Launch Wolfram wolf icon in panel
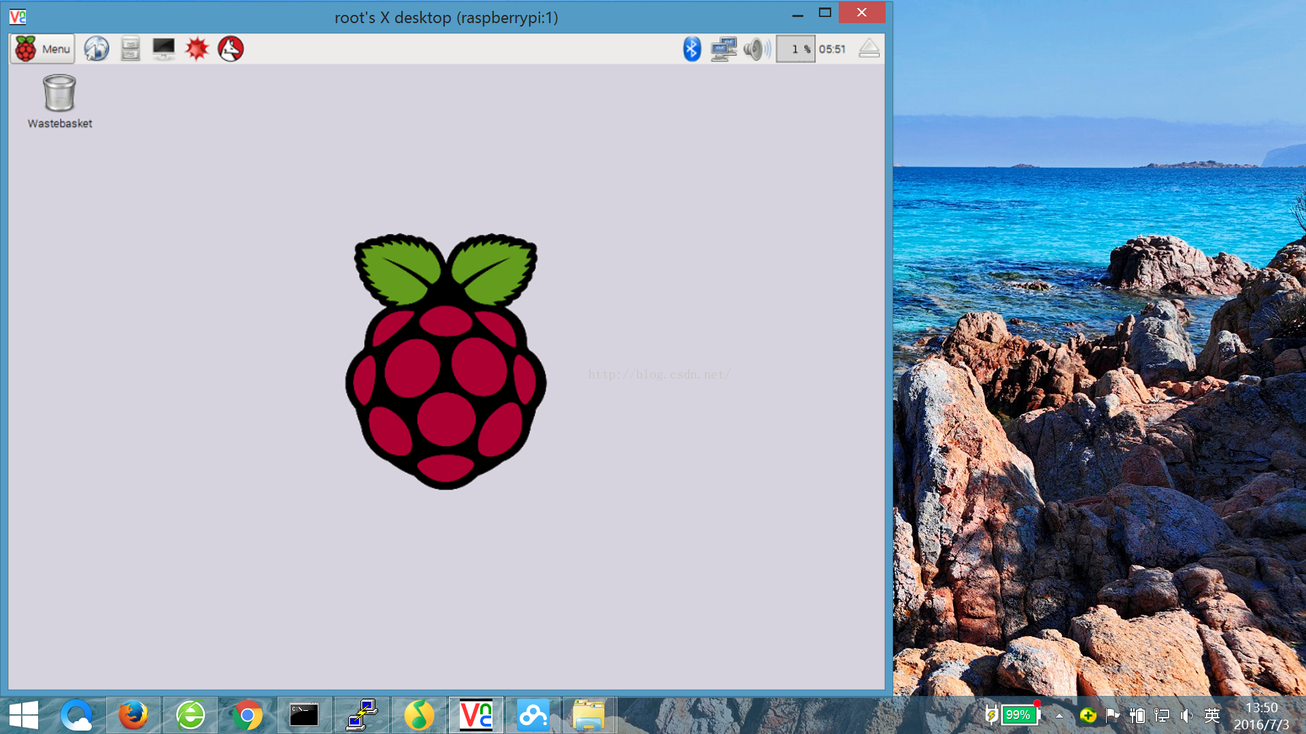Screen dimensions: 1306x734 coord(231,49)
